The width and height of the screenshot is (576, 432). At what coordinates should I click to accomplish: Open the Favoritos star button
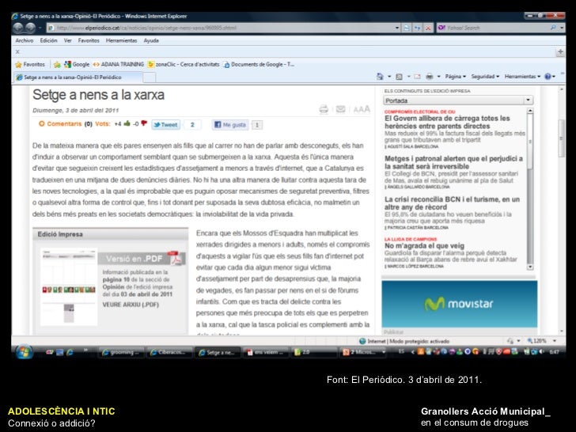click(x=30, y=64)
